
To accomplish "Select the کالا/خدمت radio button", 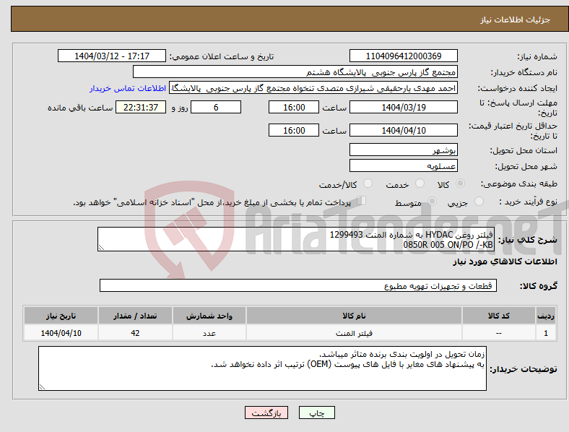I will click(368, 183).
